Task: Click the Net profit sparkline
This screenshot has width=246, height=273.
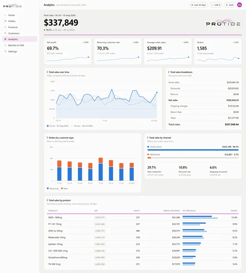Action: 68,59
